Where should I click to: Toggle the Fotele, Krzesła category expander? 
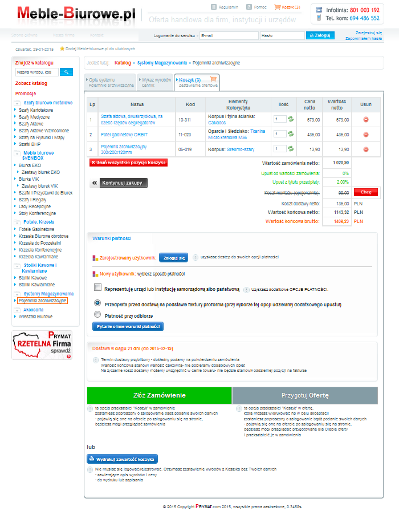tap(18, 222)
